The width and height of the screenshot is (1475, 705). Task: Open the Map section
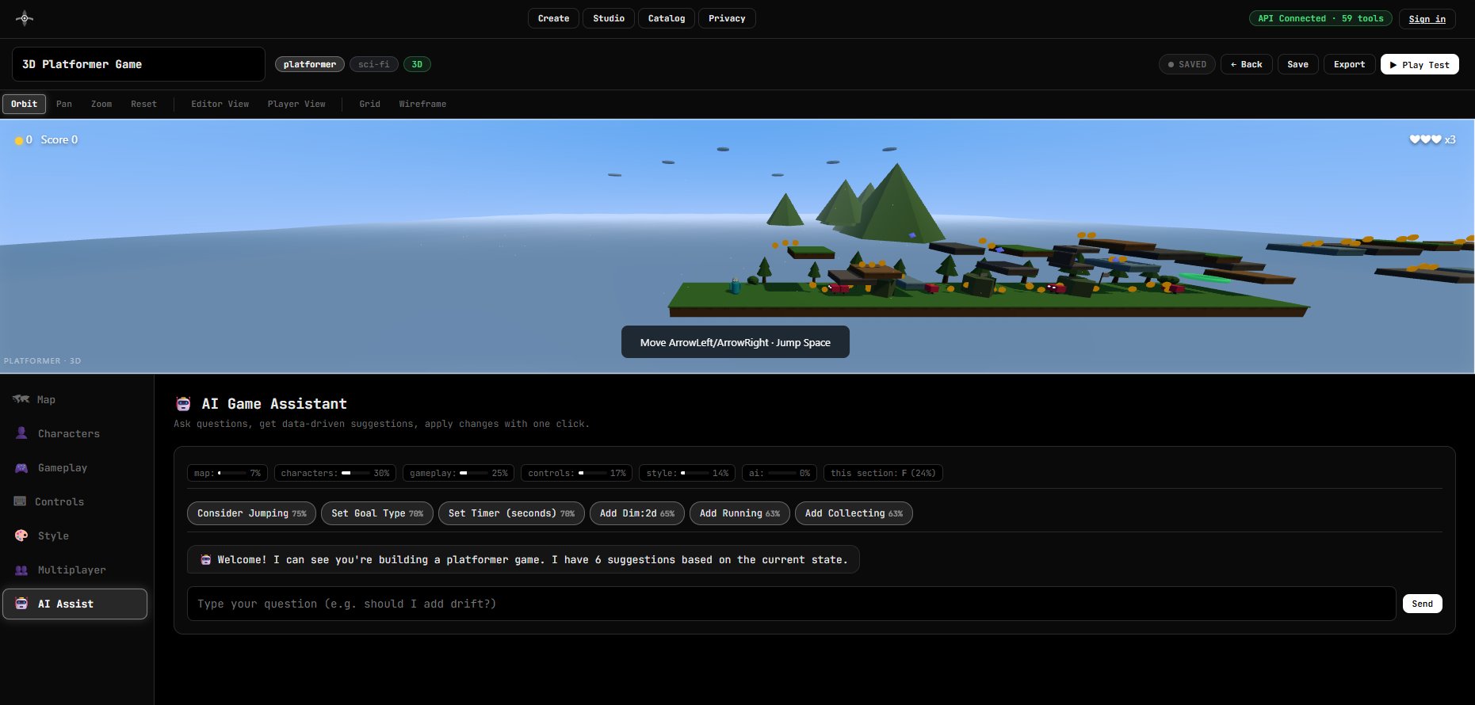[x=75, y=399]
